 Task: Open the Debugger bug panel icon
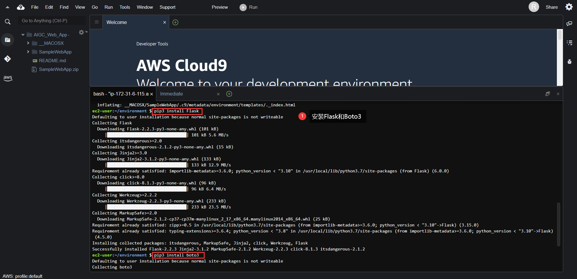[x=569, y=62]
